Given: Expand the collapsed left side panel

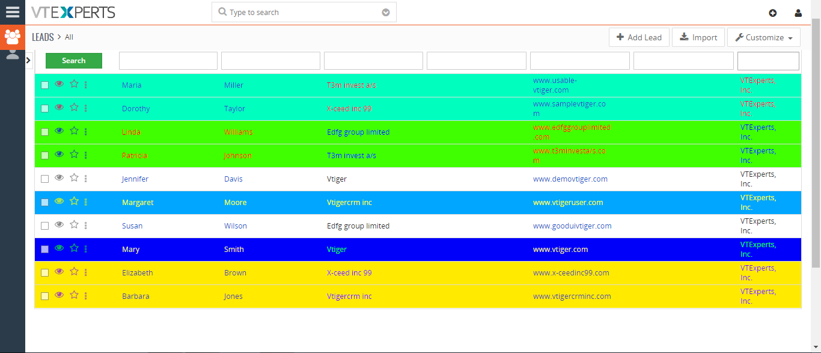Looking at the screenshot, I should coord(29,60).
